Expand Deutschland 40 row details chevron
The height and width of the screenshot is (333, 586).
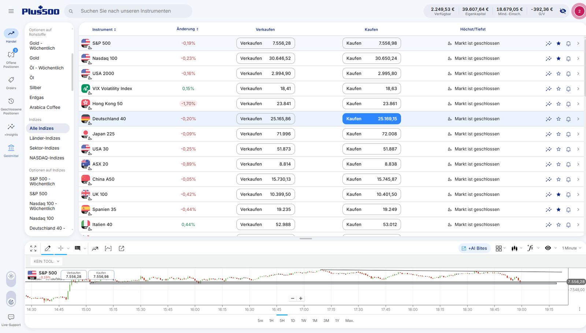coord(578,119)
